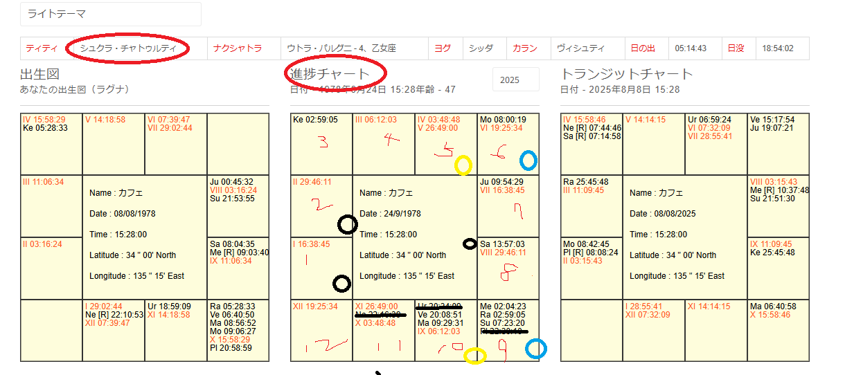Viewport: 854px width, 375px height.
Task: Click the small black circle beside Sa 13:57:03
Action: click(470, 244)
